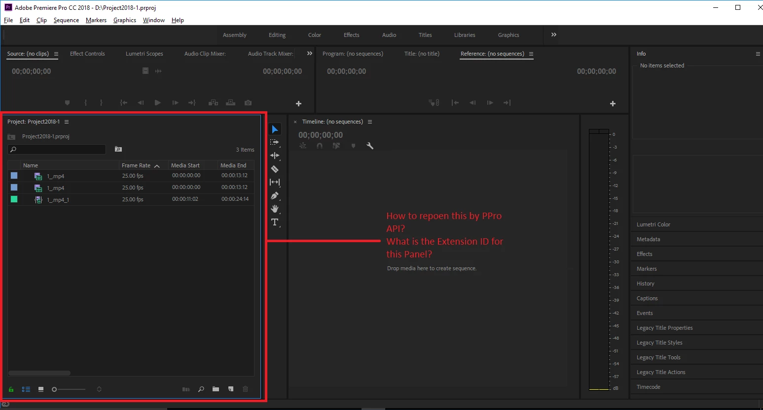Image resolution: width=763 pixels, height=410 pixels.
Task: Open the Sequence menu
Action: 66,20
